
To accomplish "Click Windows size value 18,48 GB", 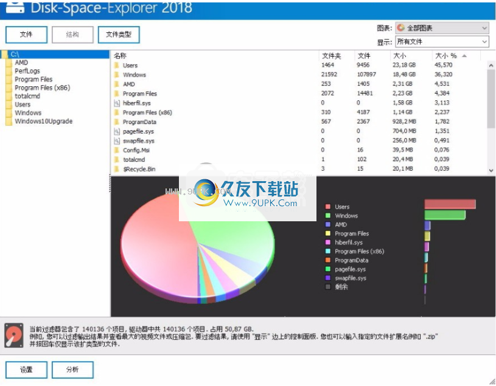I will pyautogui.click(x=404, y=75).
